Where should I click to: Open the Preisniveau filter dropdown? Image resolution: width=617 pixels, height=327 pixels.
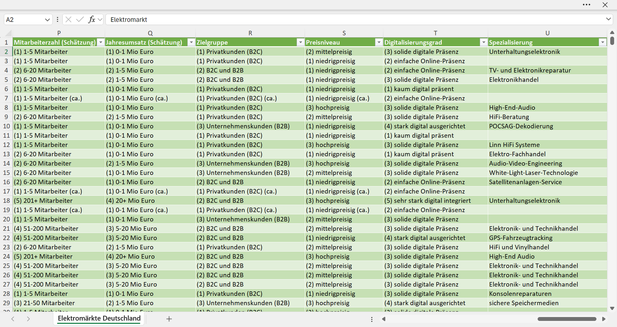(379, 42)
